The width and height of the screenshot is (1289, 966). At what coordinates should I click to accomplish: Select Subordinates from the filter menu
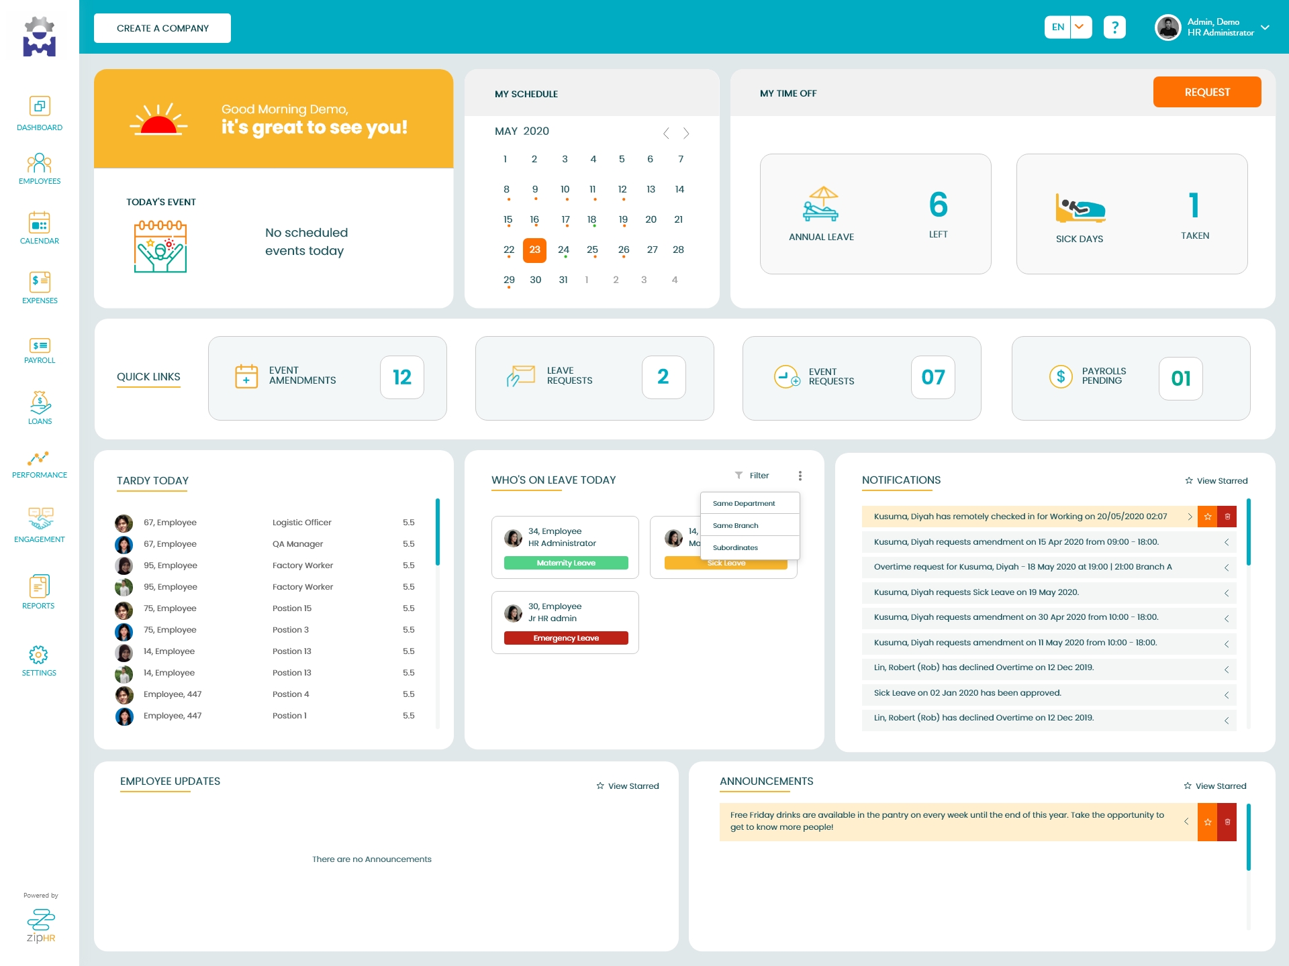tap(735, 548)
